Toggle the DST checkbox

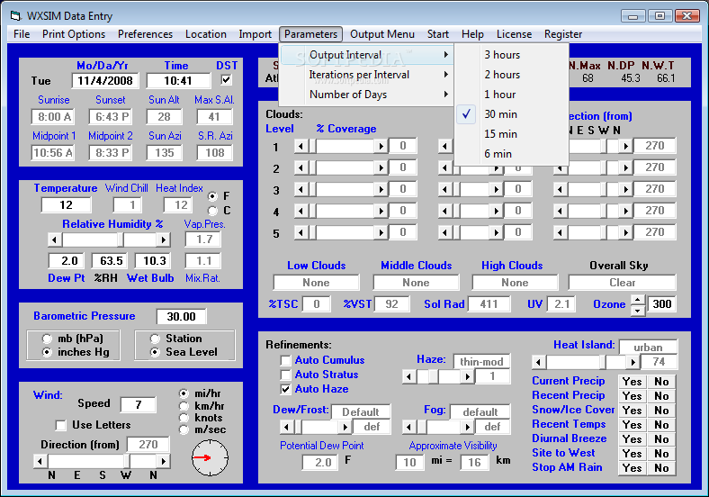click(x=226, y=80)
